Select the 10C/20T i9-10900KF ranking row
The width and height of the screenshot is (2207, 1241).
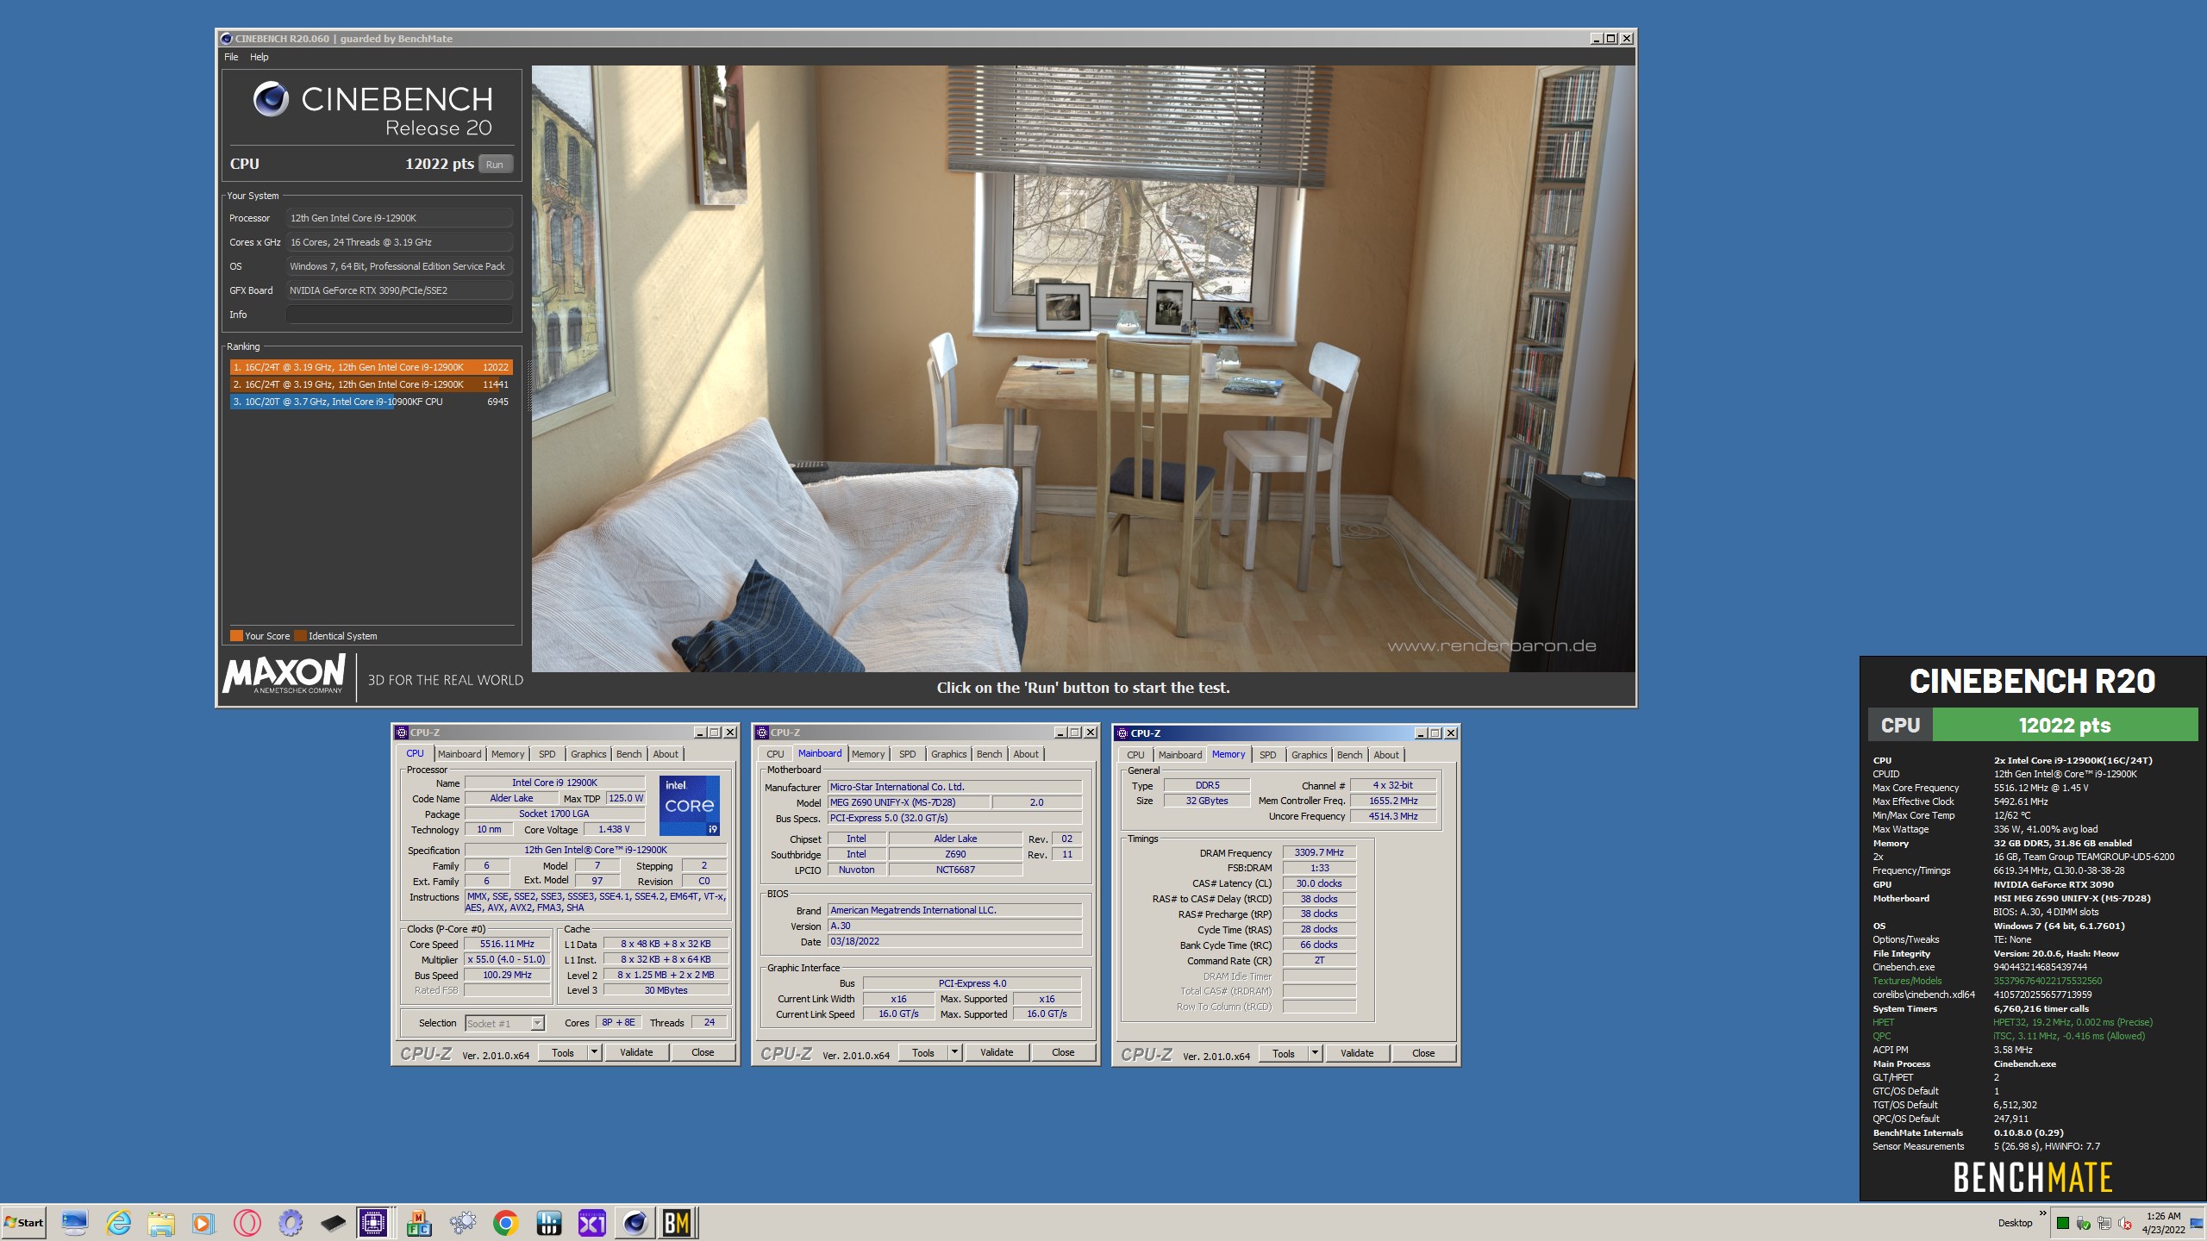tap(372, 402)
